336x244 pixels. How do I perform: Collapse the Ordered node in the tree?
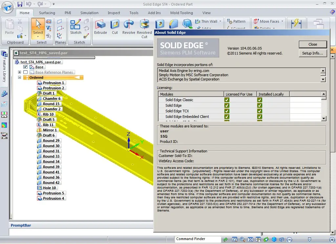point(19,78)
